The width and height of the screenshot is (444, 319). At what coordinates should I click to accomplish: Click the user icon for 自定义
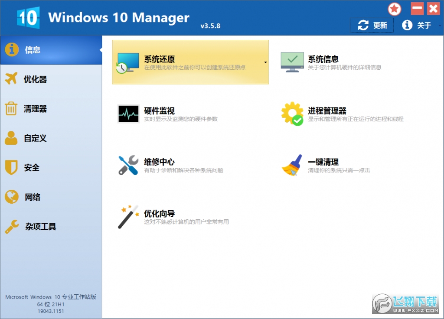(x=11, y=138)
